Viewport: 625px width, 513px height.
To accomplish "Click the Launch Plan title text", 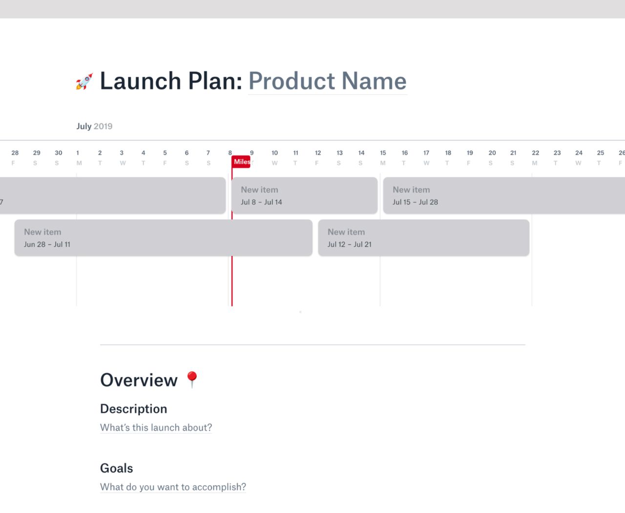I will click(171, 81).
